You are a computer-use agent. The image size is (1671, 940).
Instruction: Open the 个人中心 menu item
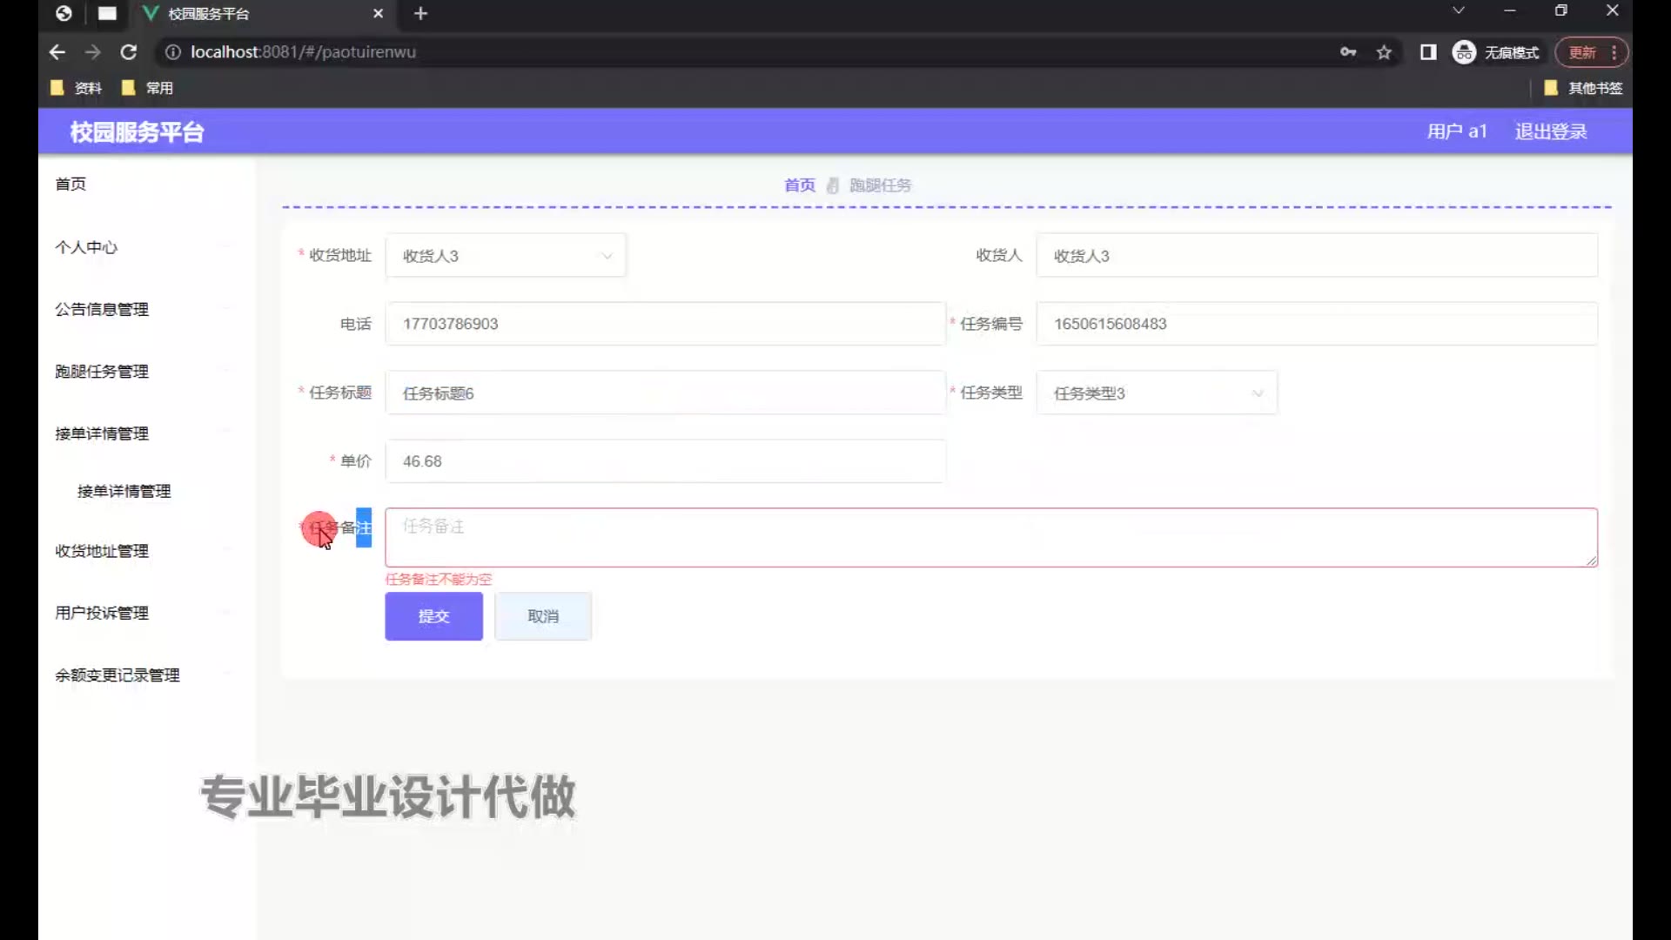tap(86, 247)
